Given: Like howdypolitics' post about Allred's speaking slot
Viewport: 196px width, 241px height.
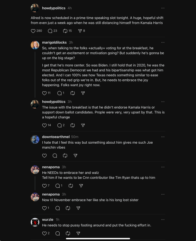Looking at the screenshot, I should click(x=33, y=31).
